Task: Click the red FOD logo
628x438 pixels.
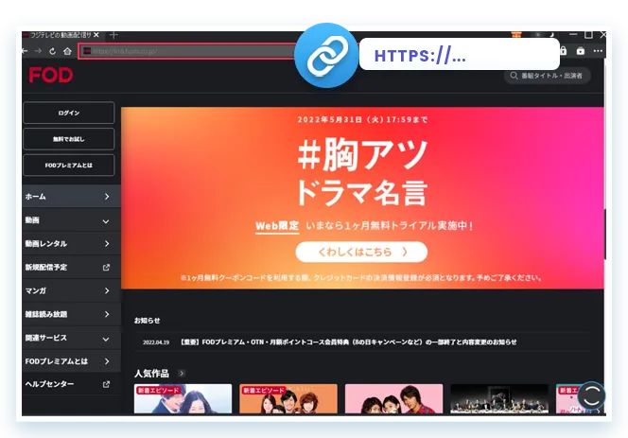Action: pos(51,76)
